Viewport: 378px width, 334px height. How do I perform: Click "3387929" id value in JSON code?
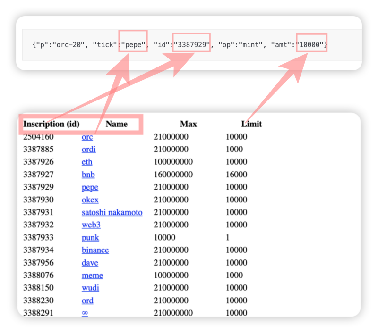pyautogui.click(x=192, y=45)
